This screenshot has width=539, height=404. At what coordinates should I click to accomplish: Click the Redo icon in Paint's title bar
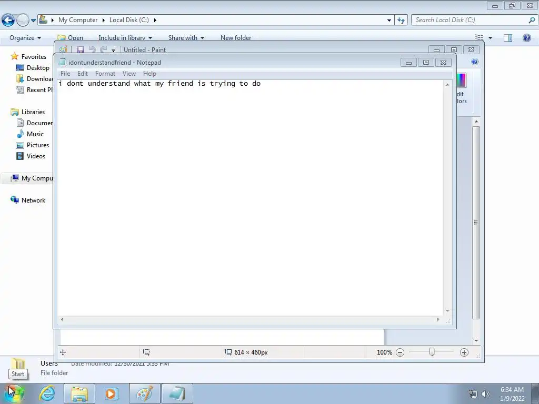[104, 50]
